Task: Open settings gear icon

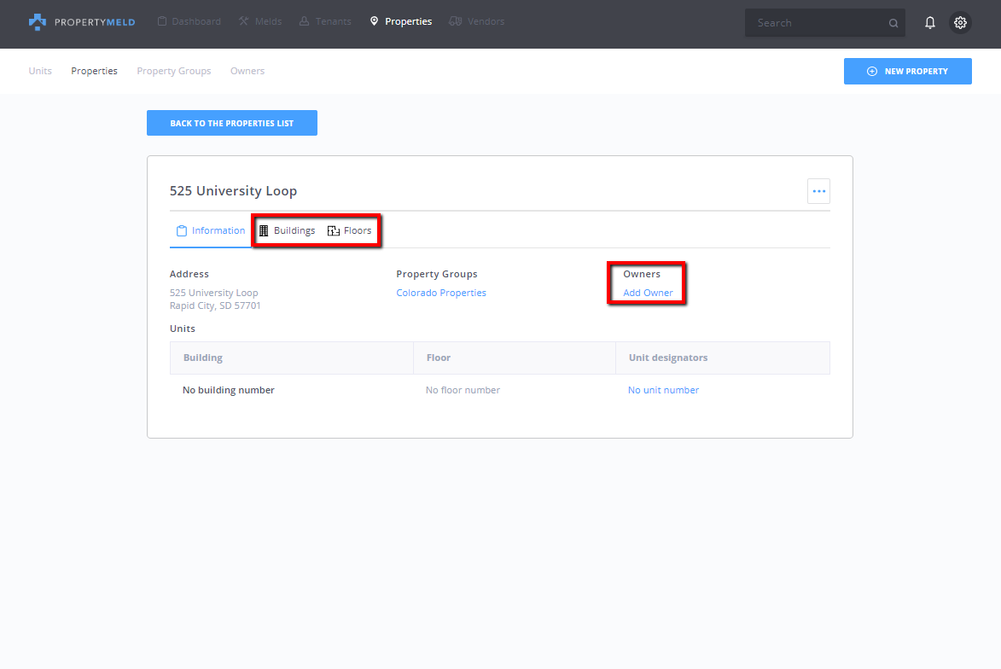Action: (960, 23)
